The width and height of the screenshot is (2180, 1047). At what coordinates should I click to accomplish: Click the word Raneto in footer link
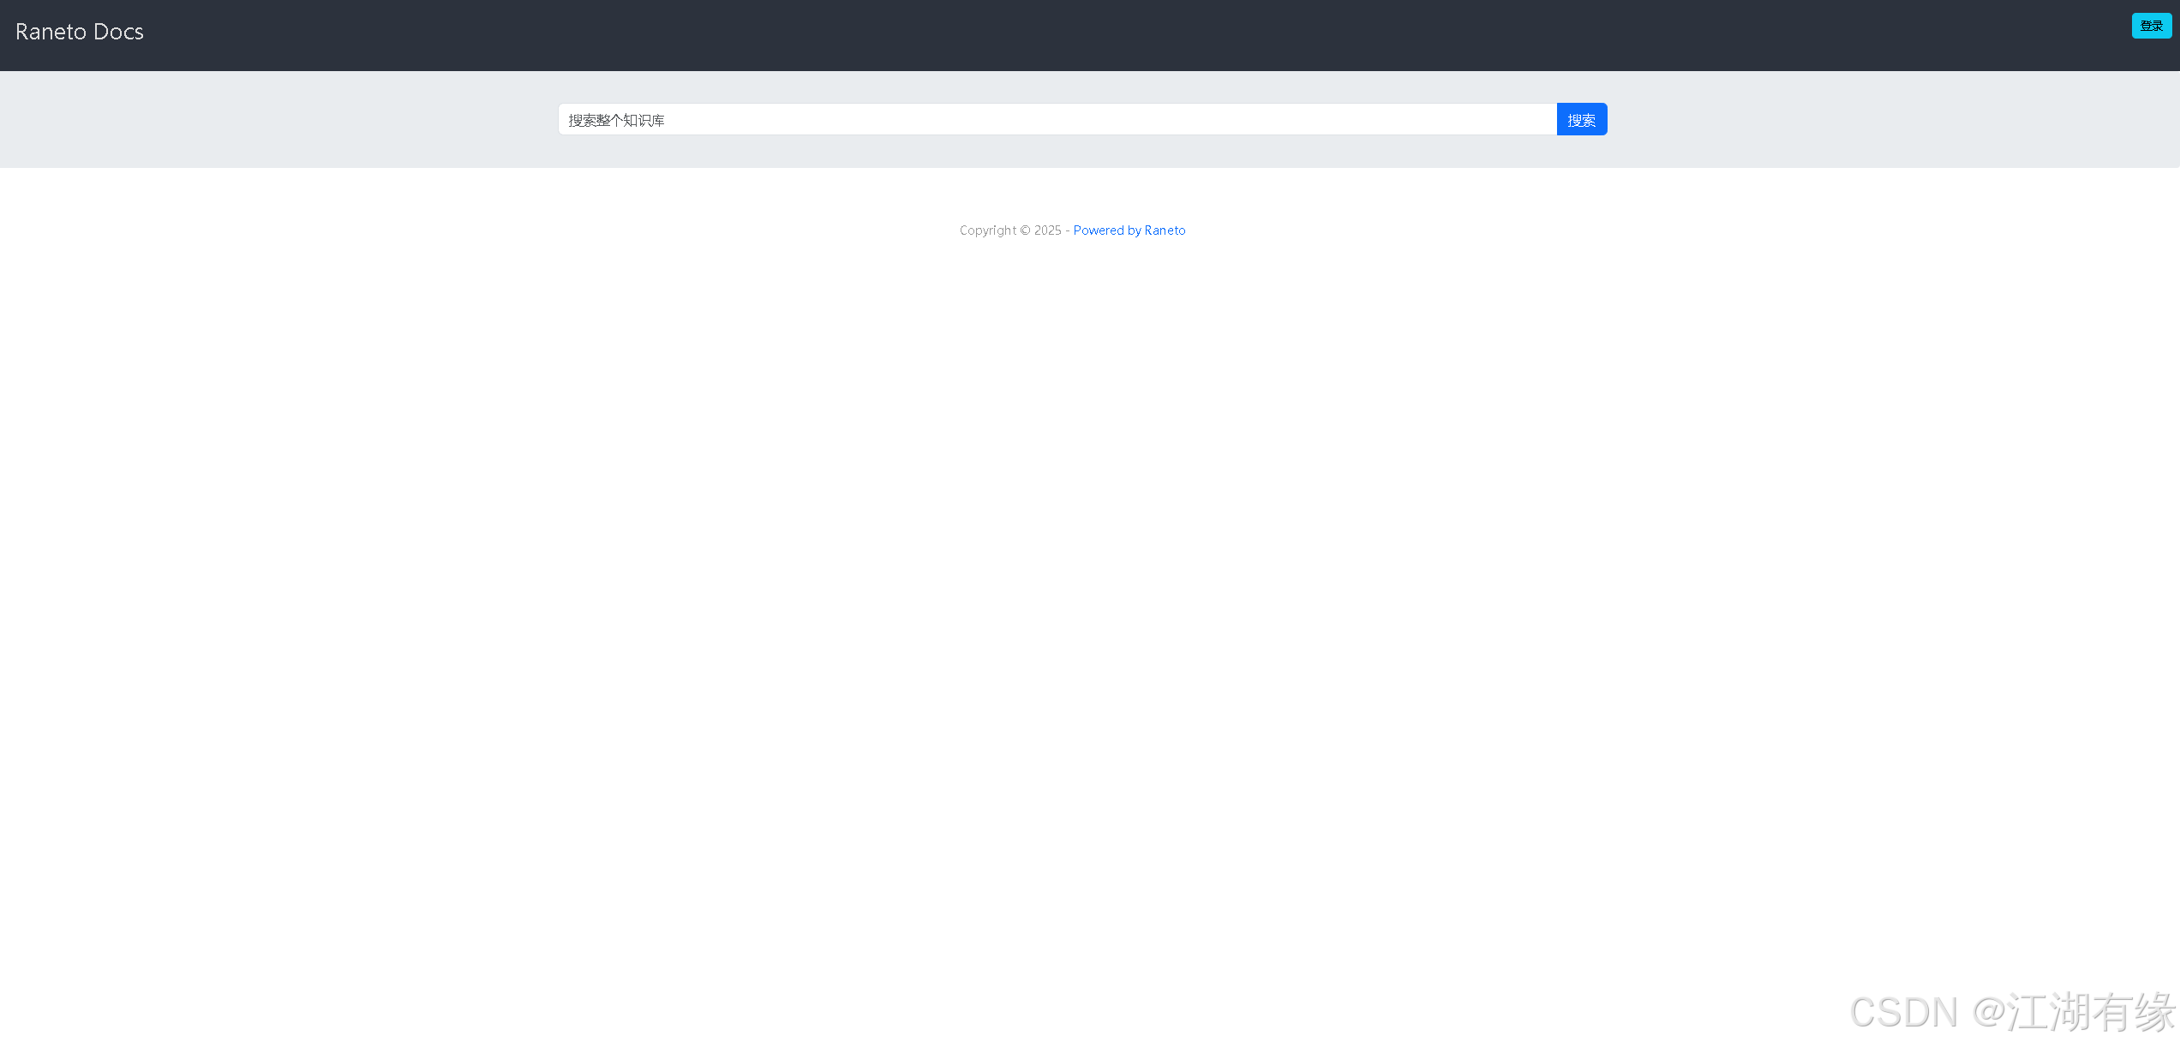point(1165,230)
